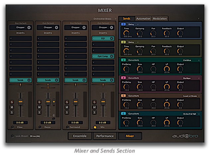Disable the Mix microphone power button

coord(95,127)
